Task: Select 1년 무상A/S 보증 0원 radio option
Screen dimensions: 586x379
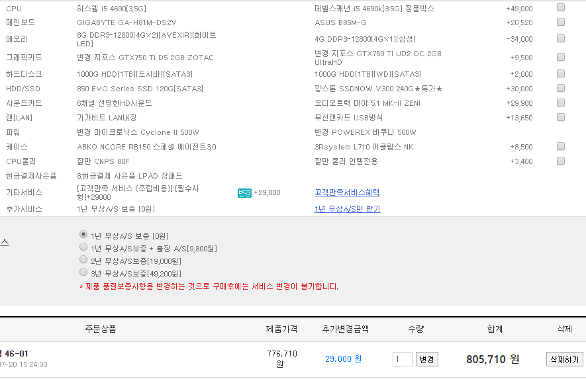Action: [83, 235]
